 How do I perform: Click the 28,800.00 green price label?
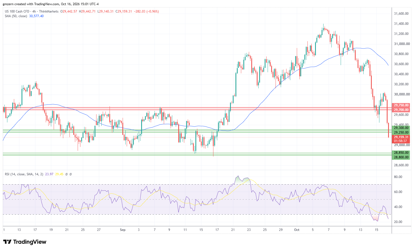(401, 157)
